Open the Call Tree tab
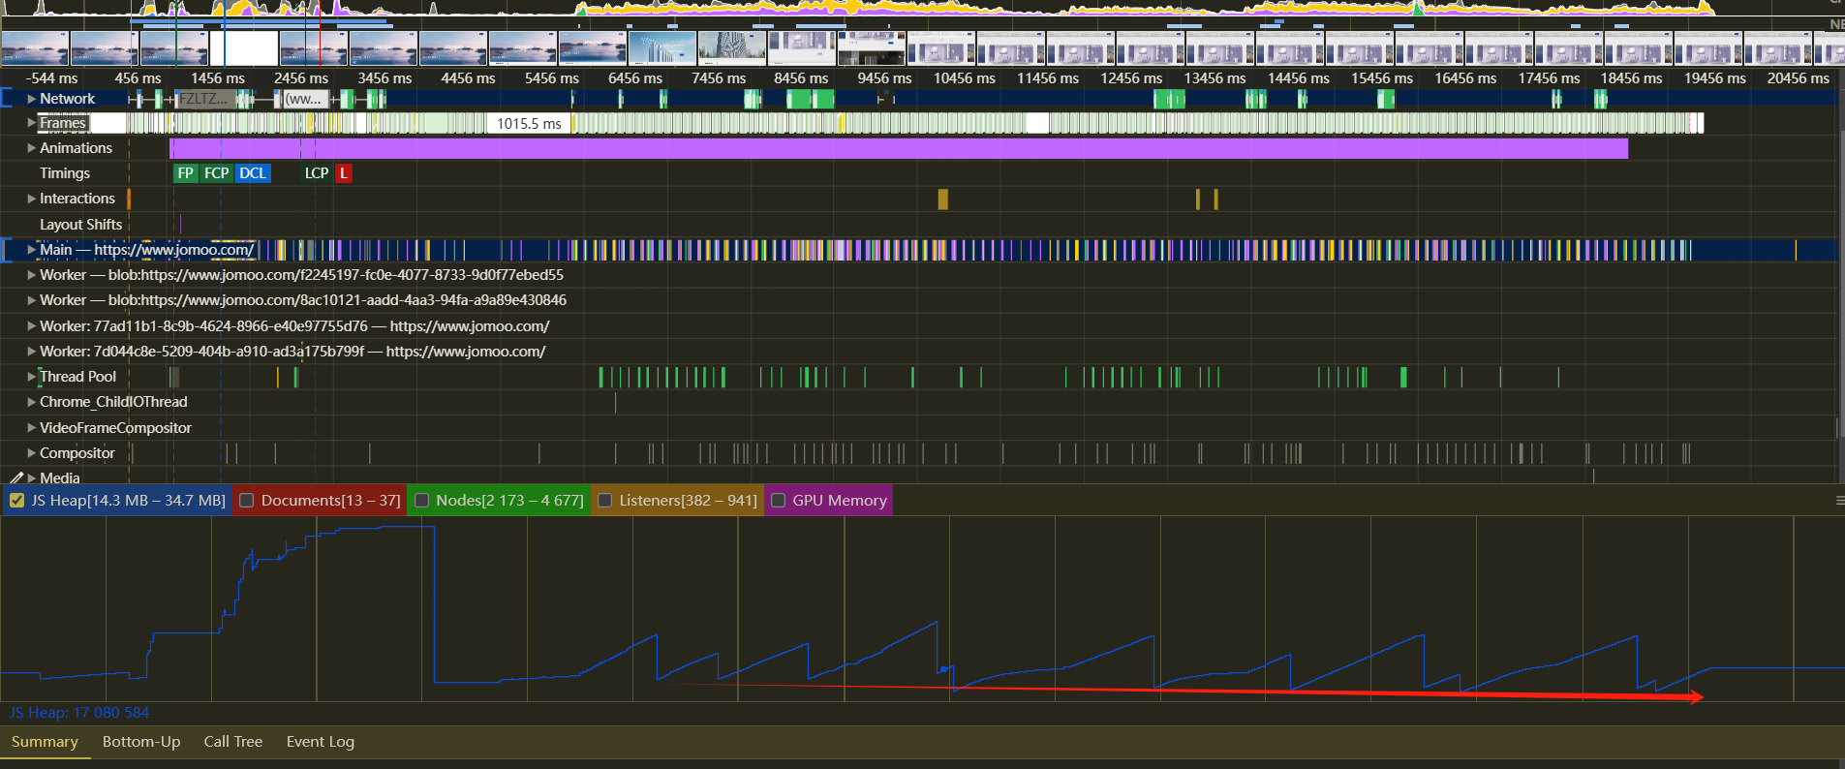Image resolution: width=1845 pixels, height=769 pixels. click(233, 742)
